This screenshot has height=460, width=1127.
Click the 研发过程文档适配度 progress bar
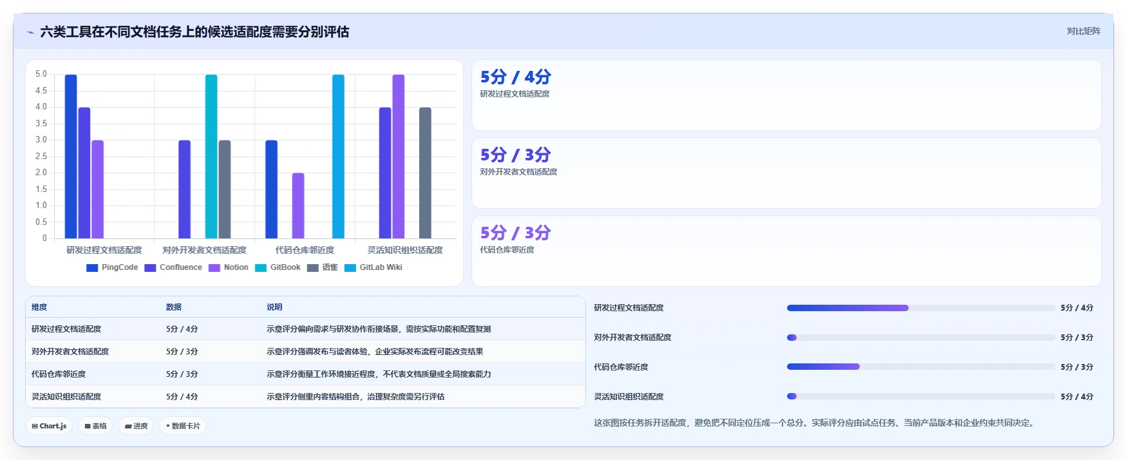tap(921, 308)
